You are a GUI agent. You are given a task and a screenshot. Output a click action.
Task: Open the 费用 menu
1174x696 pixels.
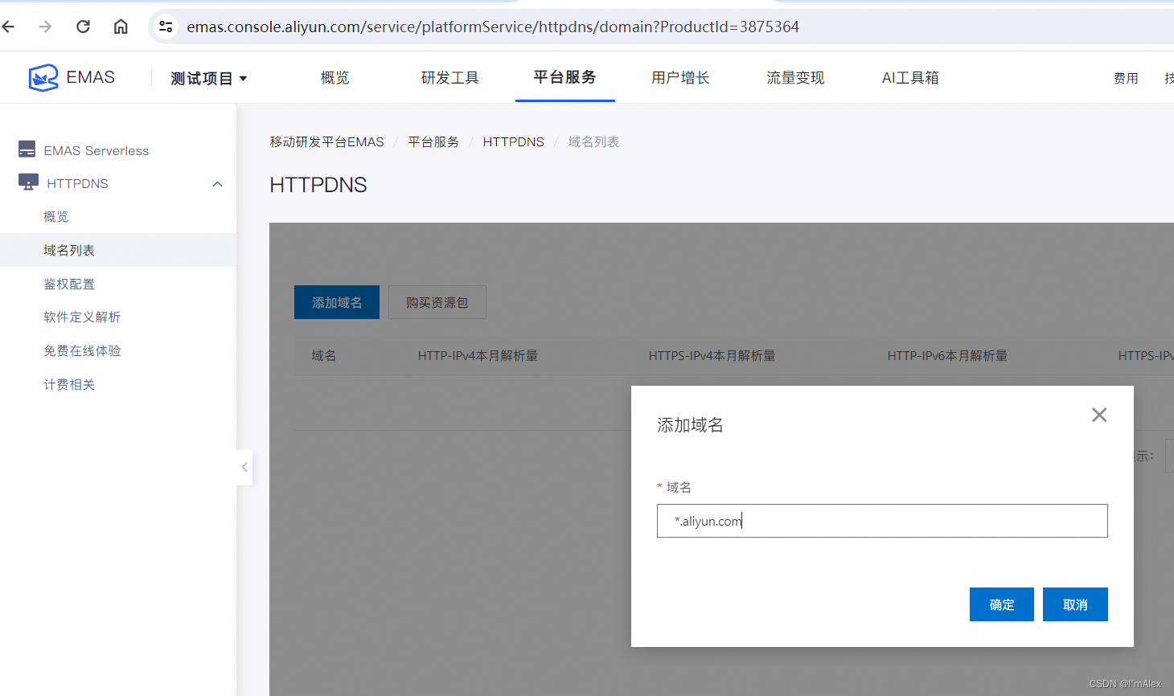(1126, 78)
